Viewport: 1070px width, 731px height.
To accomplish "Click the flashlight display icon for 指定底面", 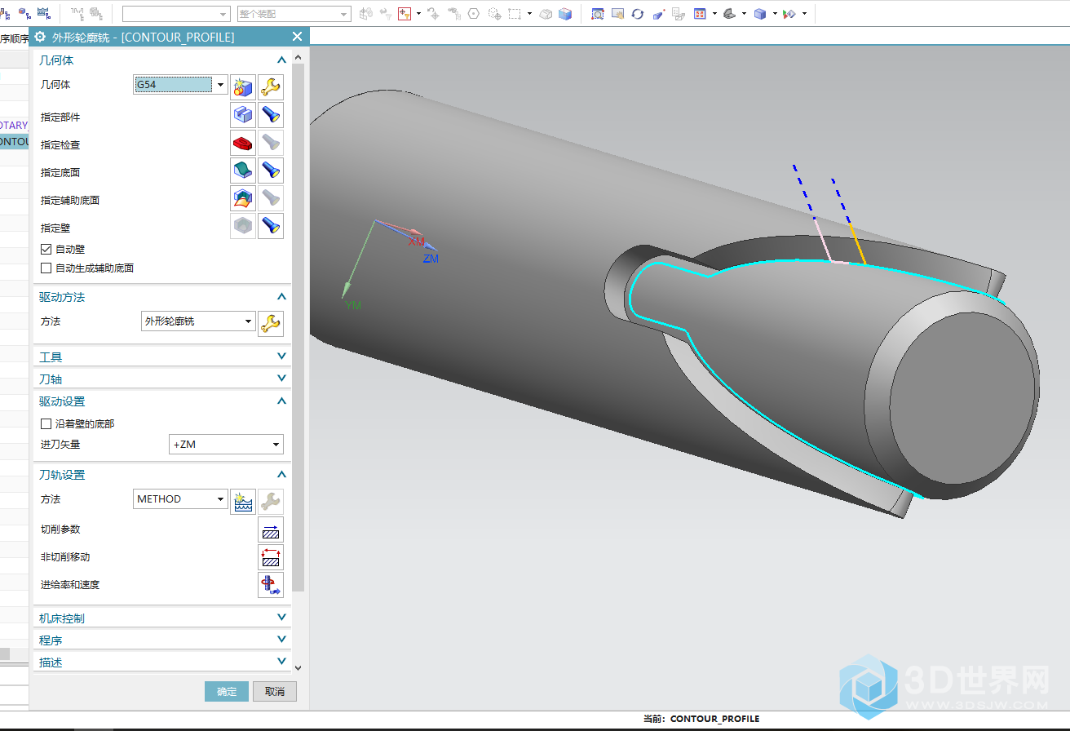I will [x=271, y=171].
